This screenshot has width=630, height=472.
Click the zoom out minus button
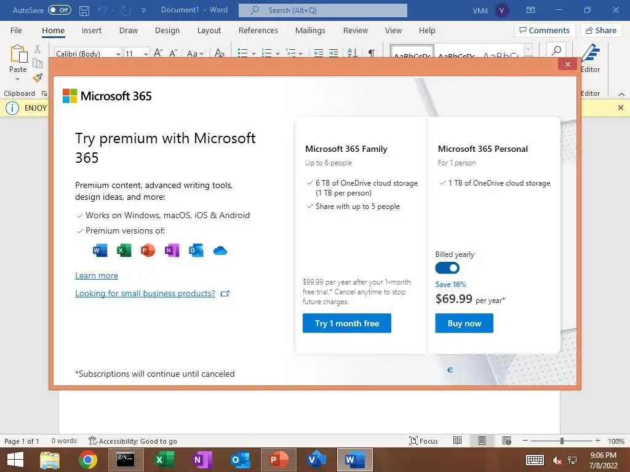click(x=525, y=441)
